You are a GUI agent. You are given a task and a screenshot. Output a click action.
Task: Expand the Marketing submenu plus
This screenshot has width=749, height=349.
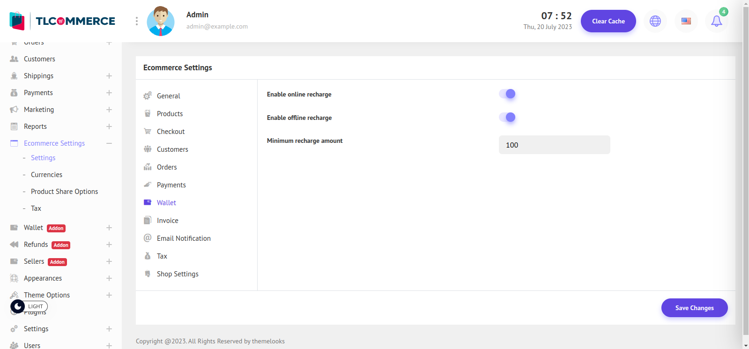(109, 110)
